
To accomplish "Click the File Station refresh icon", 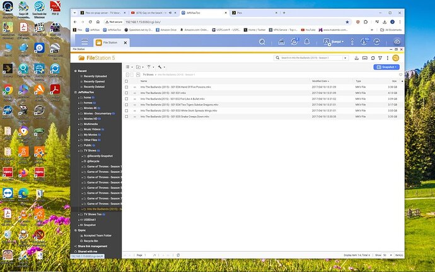I will 373,58.
